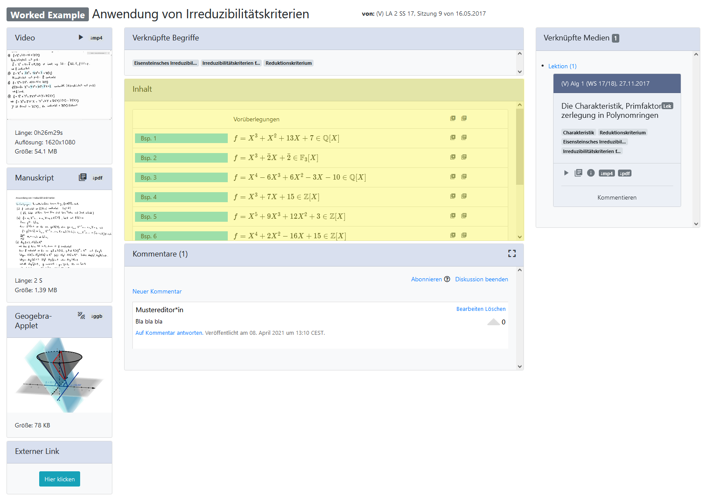
Task: Play the Worked Example video
Action: click(x=81, y=37)
